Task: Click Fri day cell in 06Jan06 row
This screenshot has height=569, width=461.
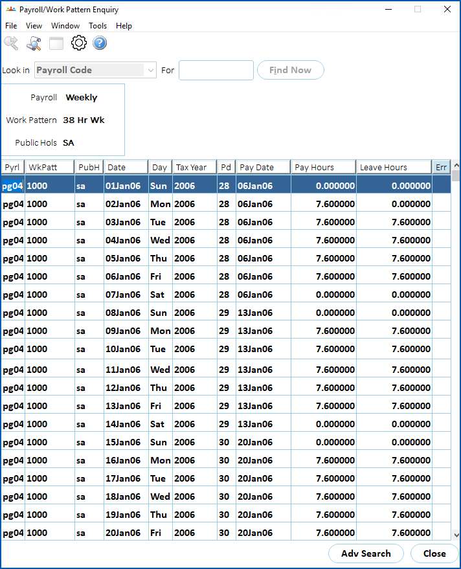Action: click(x=161, y=276)
